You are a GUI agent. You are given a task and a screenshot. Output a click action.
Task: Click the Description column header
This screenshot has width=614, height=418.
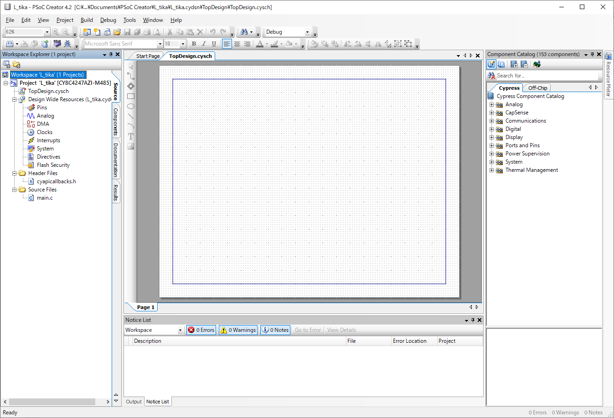coord(238,341)
